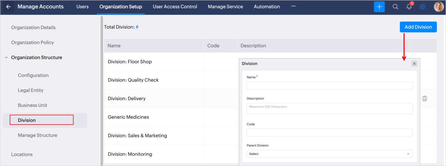Select Legal Entity in the sidebar
The image size is (446, 166).
pos(30,90)
